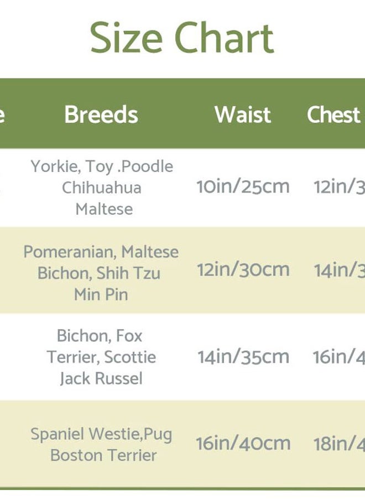The width and height of the screenshot is (365, 500).
Task: Select the Breeds column header
Action: click(101, 114)
